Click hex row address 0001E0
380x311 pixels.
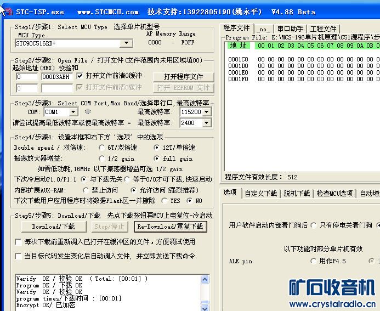pos(238,72)
